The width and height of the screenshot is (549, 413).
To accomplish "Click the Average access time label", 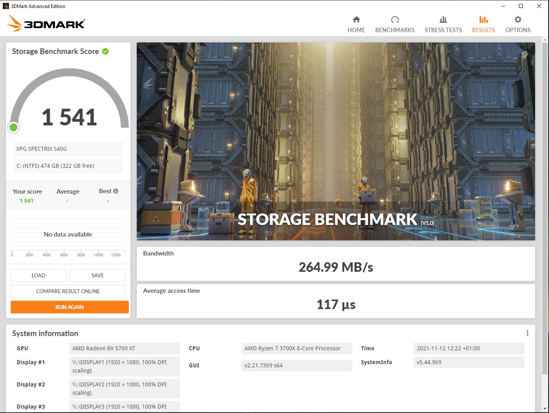I will [172, 290].
